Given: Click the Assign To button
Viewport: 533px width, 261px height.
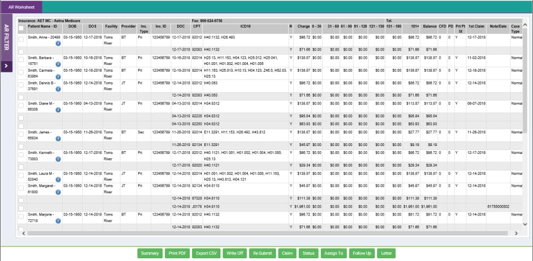Looking at the screenshot, I should click(334, 253).
